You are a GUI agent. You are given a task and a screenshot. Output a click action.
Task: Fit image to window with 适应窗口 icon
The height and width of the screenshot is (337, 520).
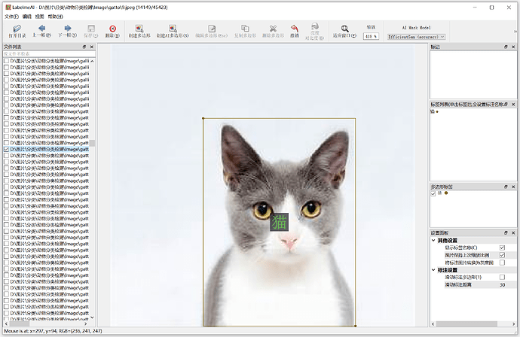[x=344, y=32]
